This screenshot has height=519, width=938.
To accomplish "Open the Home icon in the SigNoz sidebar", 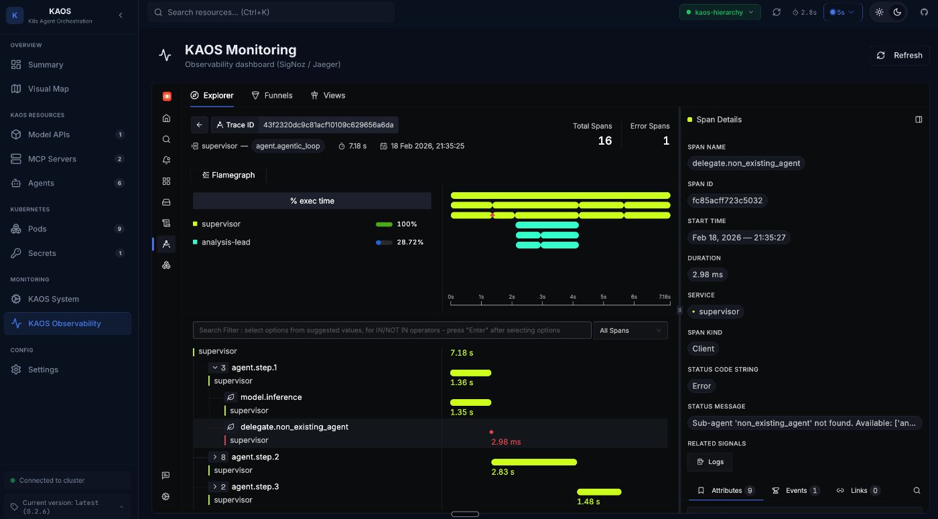I will pyautogui.click(x=166, y=118).
